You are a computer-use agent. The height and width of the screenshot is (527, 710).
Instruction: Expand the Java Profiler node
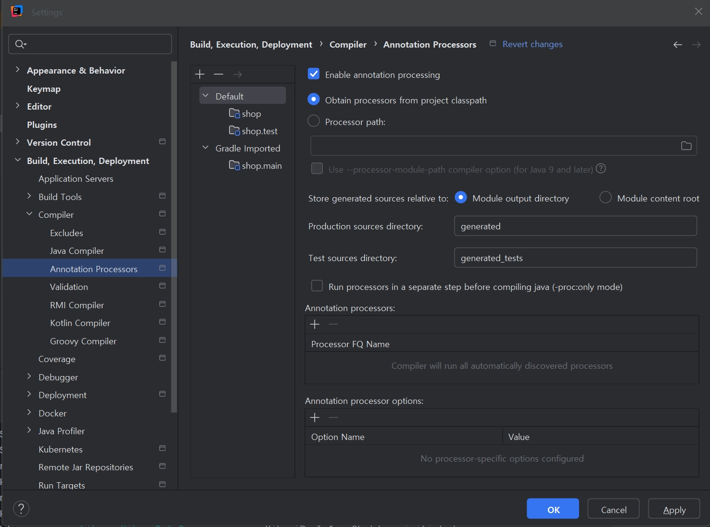click(29, 430)
